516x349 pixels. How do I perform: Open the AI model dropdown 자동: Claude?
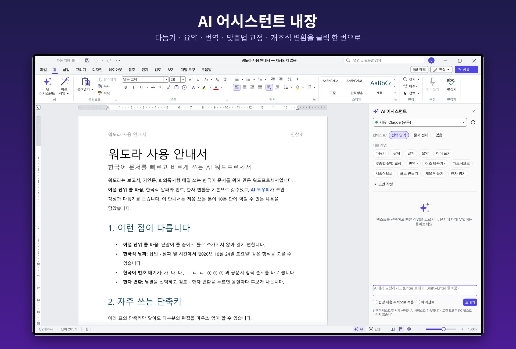[x=420, y=122]
